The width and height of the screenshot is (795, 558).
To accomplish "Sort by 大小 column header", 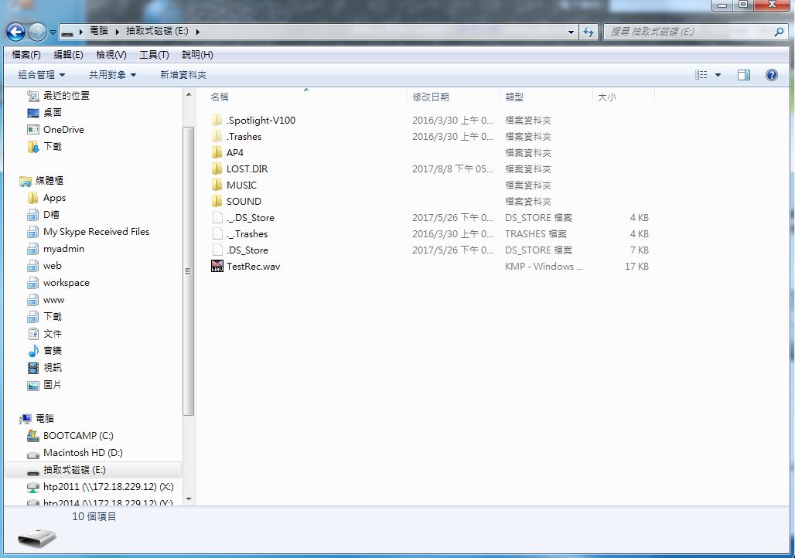I will (607, 97).
